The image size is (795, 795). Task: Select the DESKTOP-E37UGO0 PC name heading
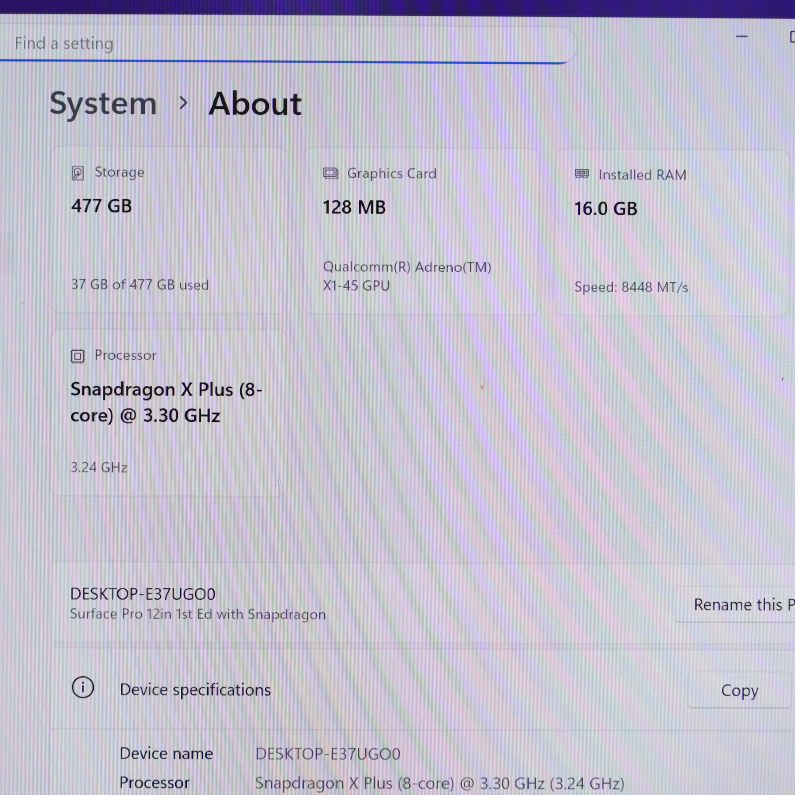coord(143,594)
